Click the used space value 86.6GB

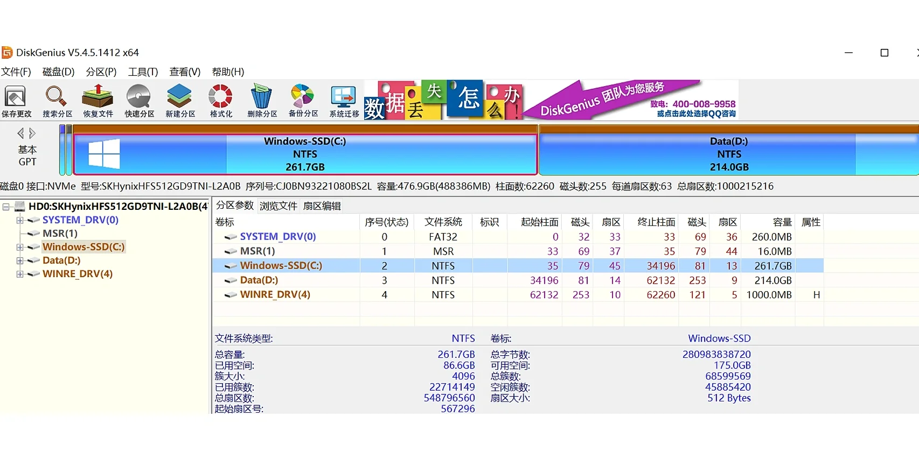pos(459,365)
